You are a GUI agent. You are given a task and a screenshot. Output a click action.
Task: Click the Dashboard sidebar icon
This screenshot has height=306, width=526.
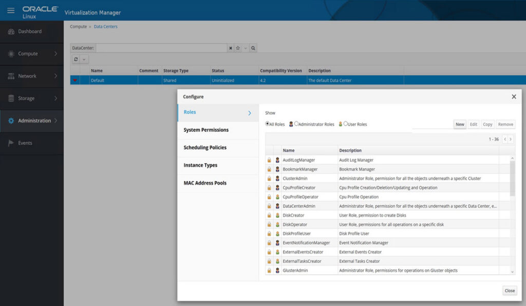click(11, 31)
